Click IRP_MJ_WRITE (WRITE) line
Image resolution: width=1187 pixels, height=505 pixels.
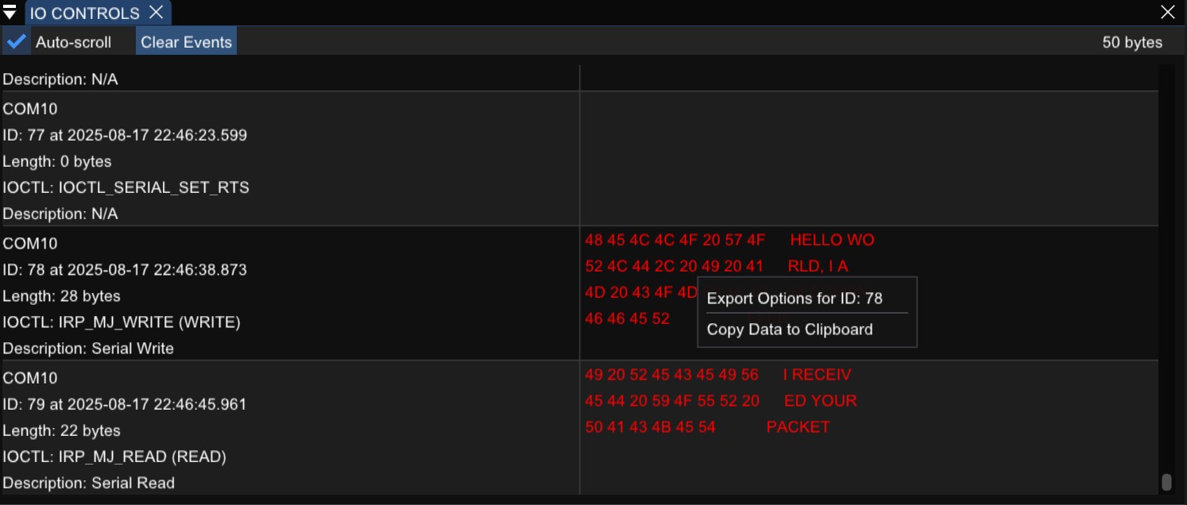point(122,322)
